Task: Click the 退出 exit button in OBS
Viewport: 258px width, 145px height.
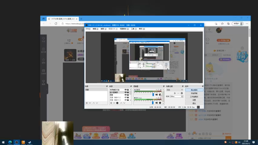Action: click(194, 103)
